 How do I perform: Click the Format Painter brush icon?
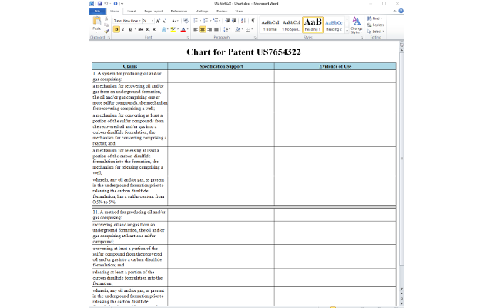pyautogui.click(x=106, y=30)
